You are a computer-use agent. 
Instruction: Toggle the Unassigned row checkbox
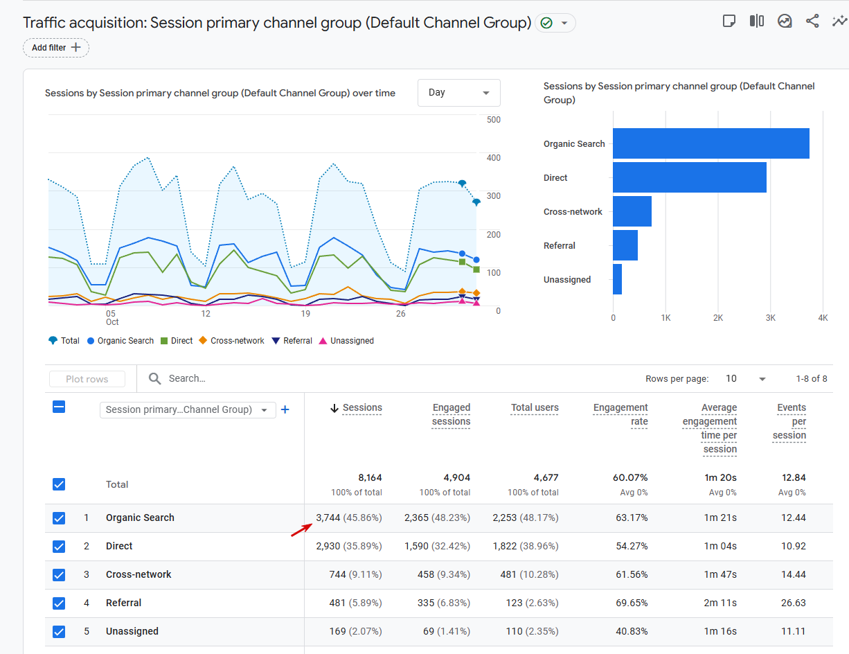pyautogui.click(x=59, y=631)
